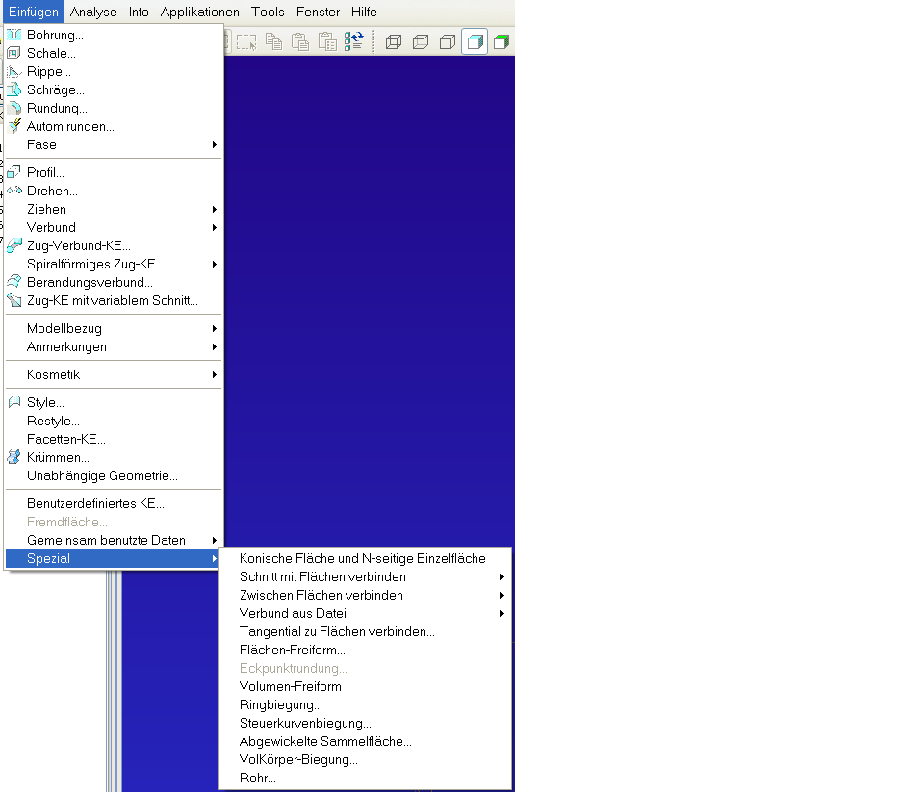Select the highlighted Spezial menu entry

pos(114,558)
